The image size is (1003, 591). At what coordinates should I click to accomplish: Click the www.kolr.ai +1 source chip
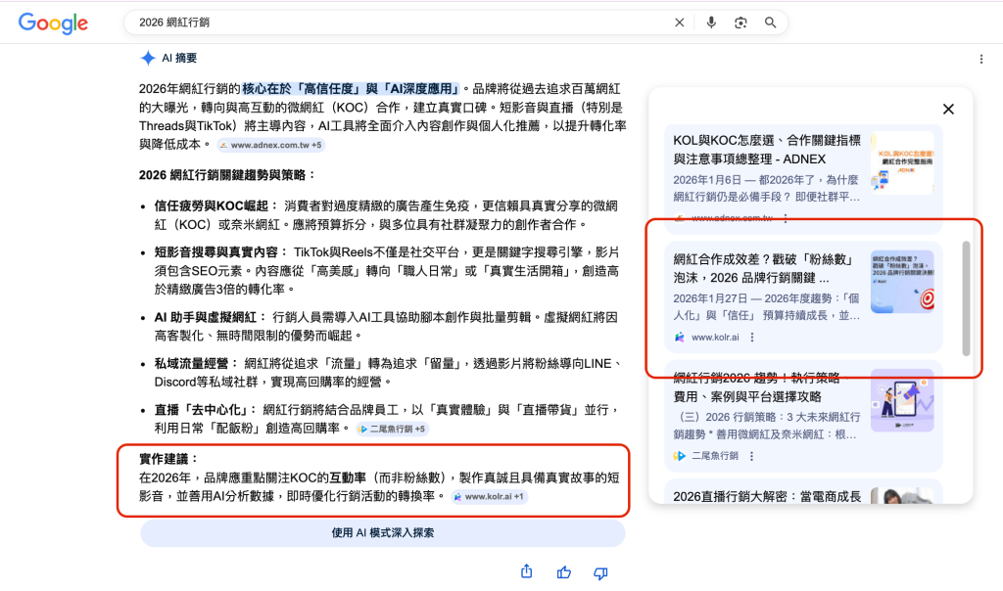coord(490,497)
